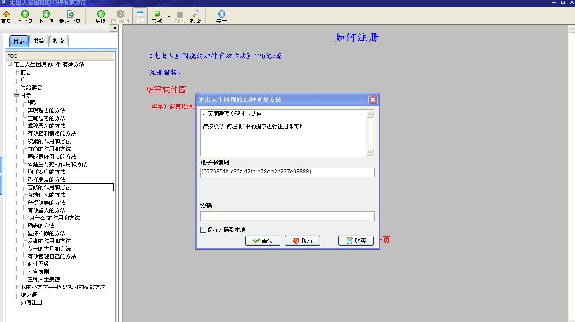Viewport: 575px width, 322px height.
Task: Open 体验生与死的作用和方法 chapter
Action: [57, 164]
